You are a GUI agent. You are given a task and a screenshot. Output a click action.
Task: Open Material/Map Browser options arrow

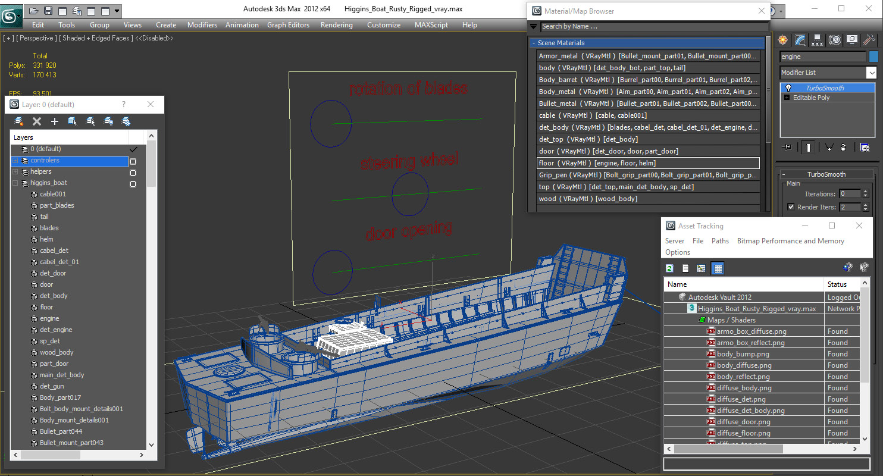[x=534, y=26]
